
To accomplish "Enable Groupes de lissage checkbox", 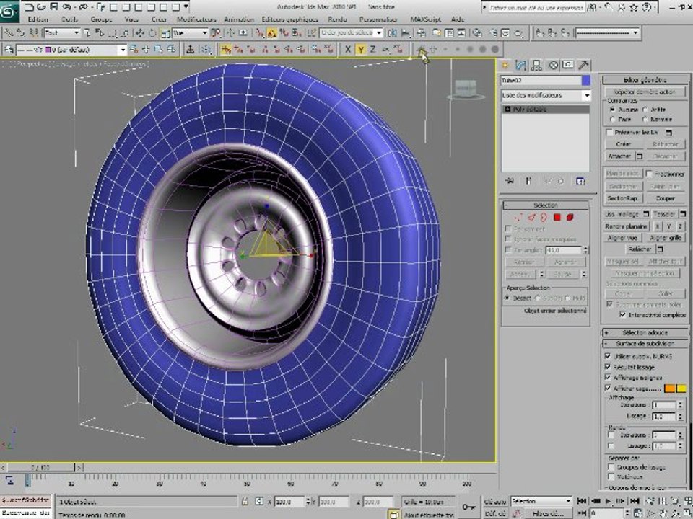I will pyautogui.click(x=611, y=466).
